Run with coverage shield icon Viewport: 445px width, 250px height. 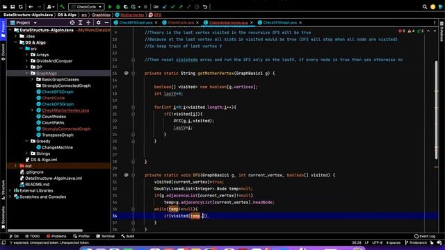(125, 7)
